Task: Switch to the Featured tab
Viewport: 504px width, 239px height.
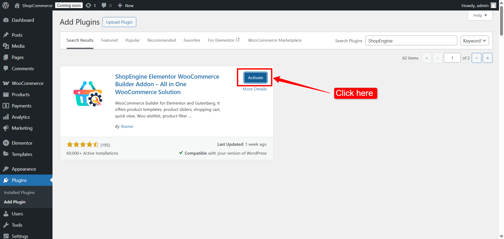Action: [x=109, y=40]
